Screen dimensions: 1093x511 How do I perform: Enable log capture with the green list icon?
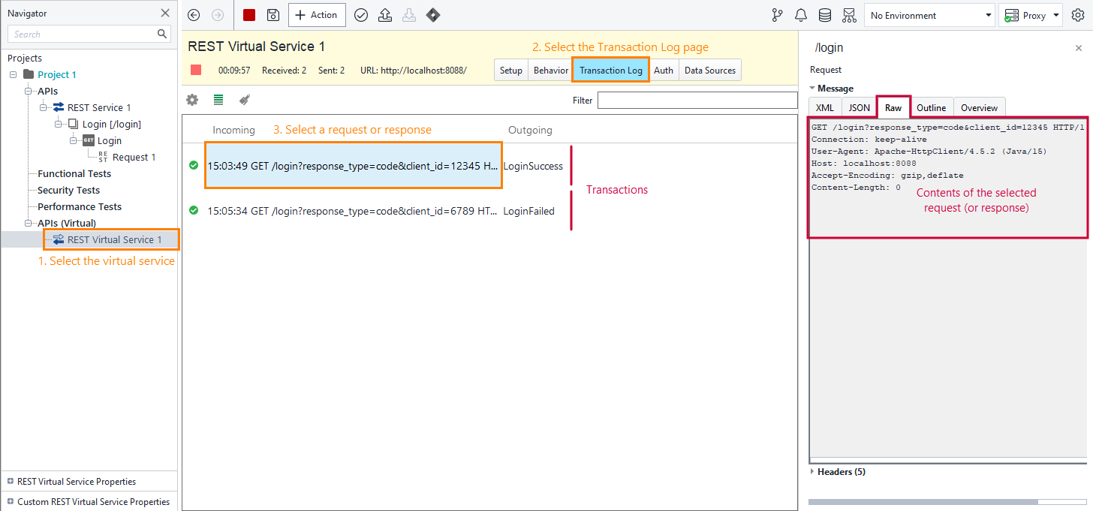coord(218,99)
